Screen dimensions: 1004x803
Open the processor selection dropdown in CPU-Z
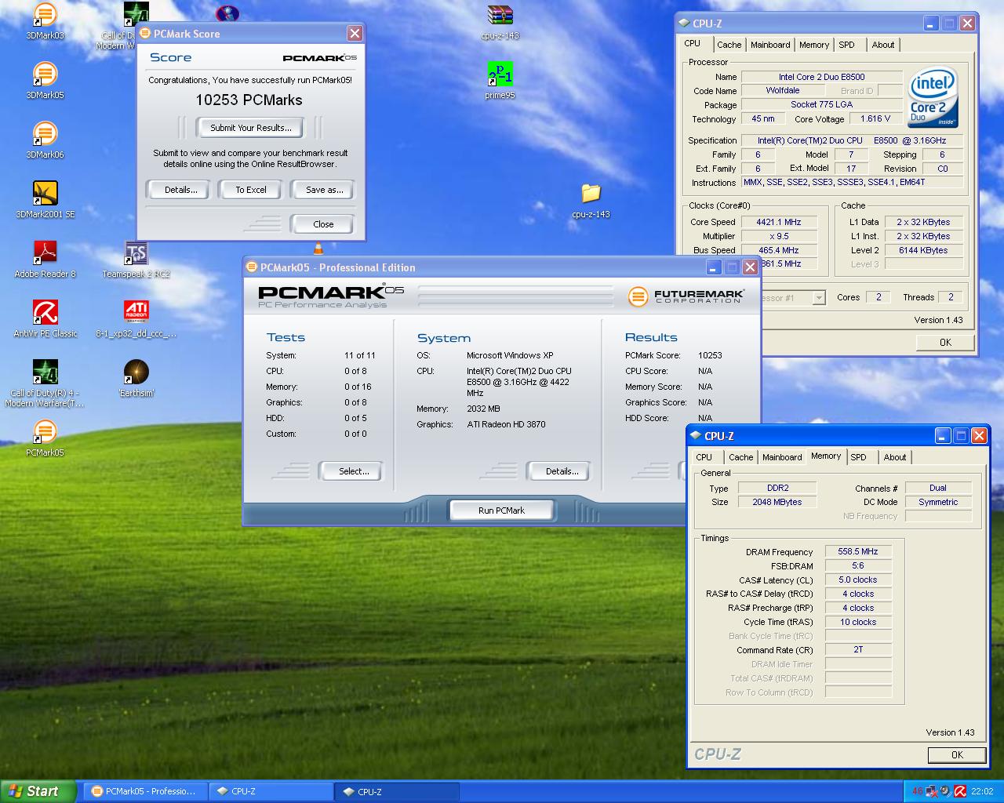tap(819, 298)
